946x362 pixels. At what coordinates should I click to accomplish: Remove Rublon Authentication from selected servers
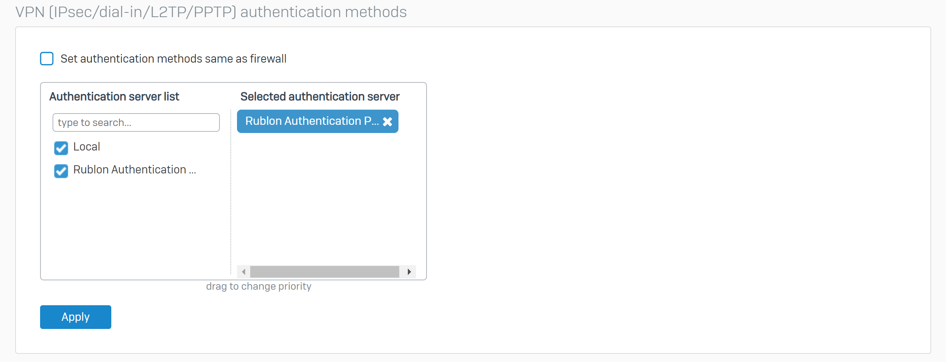387,122
